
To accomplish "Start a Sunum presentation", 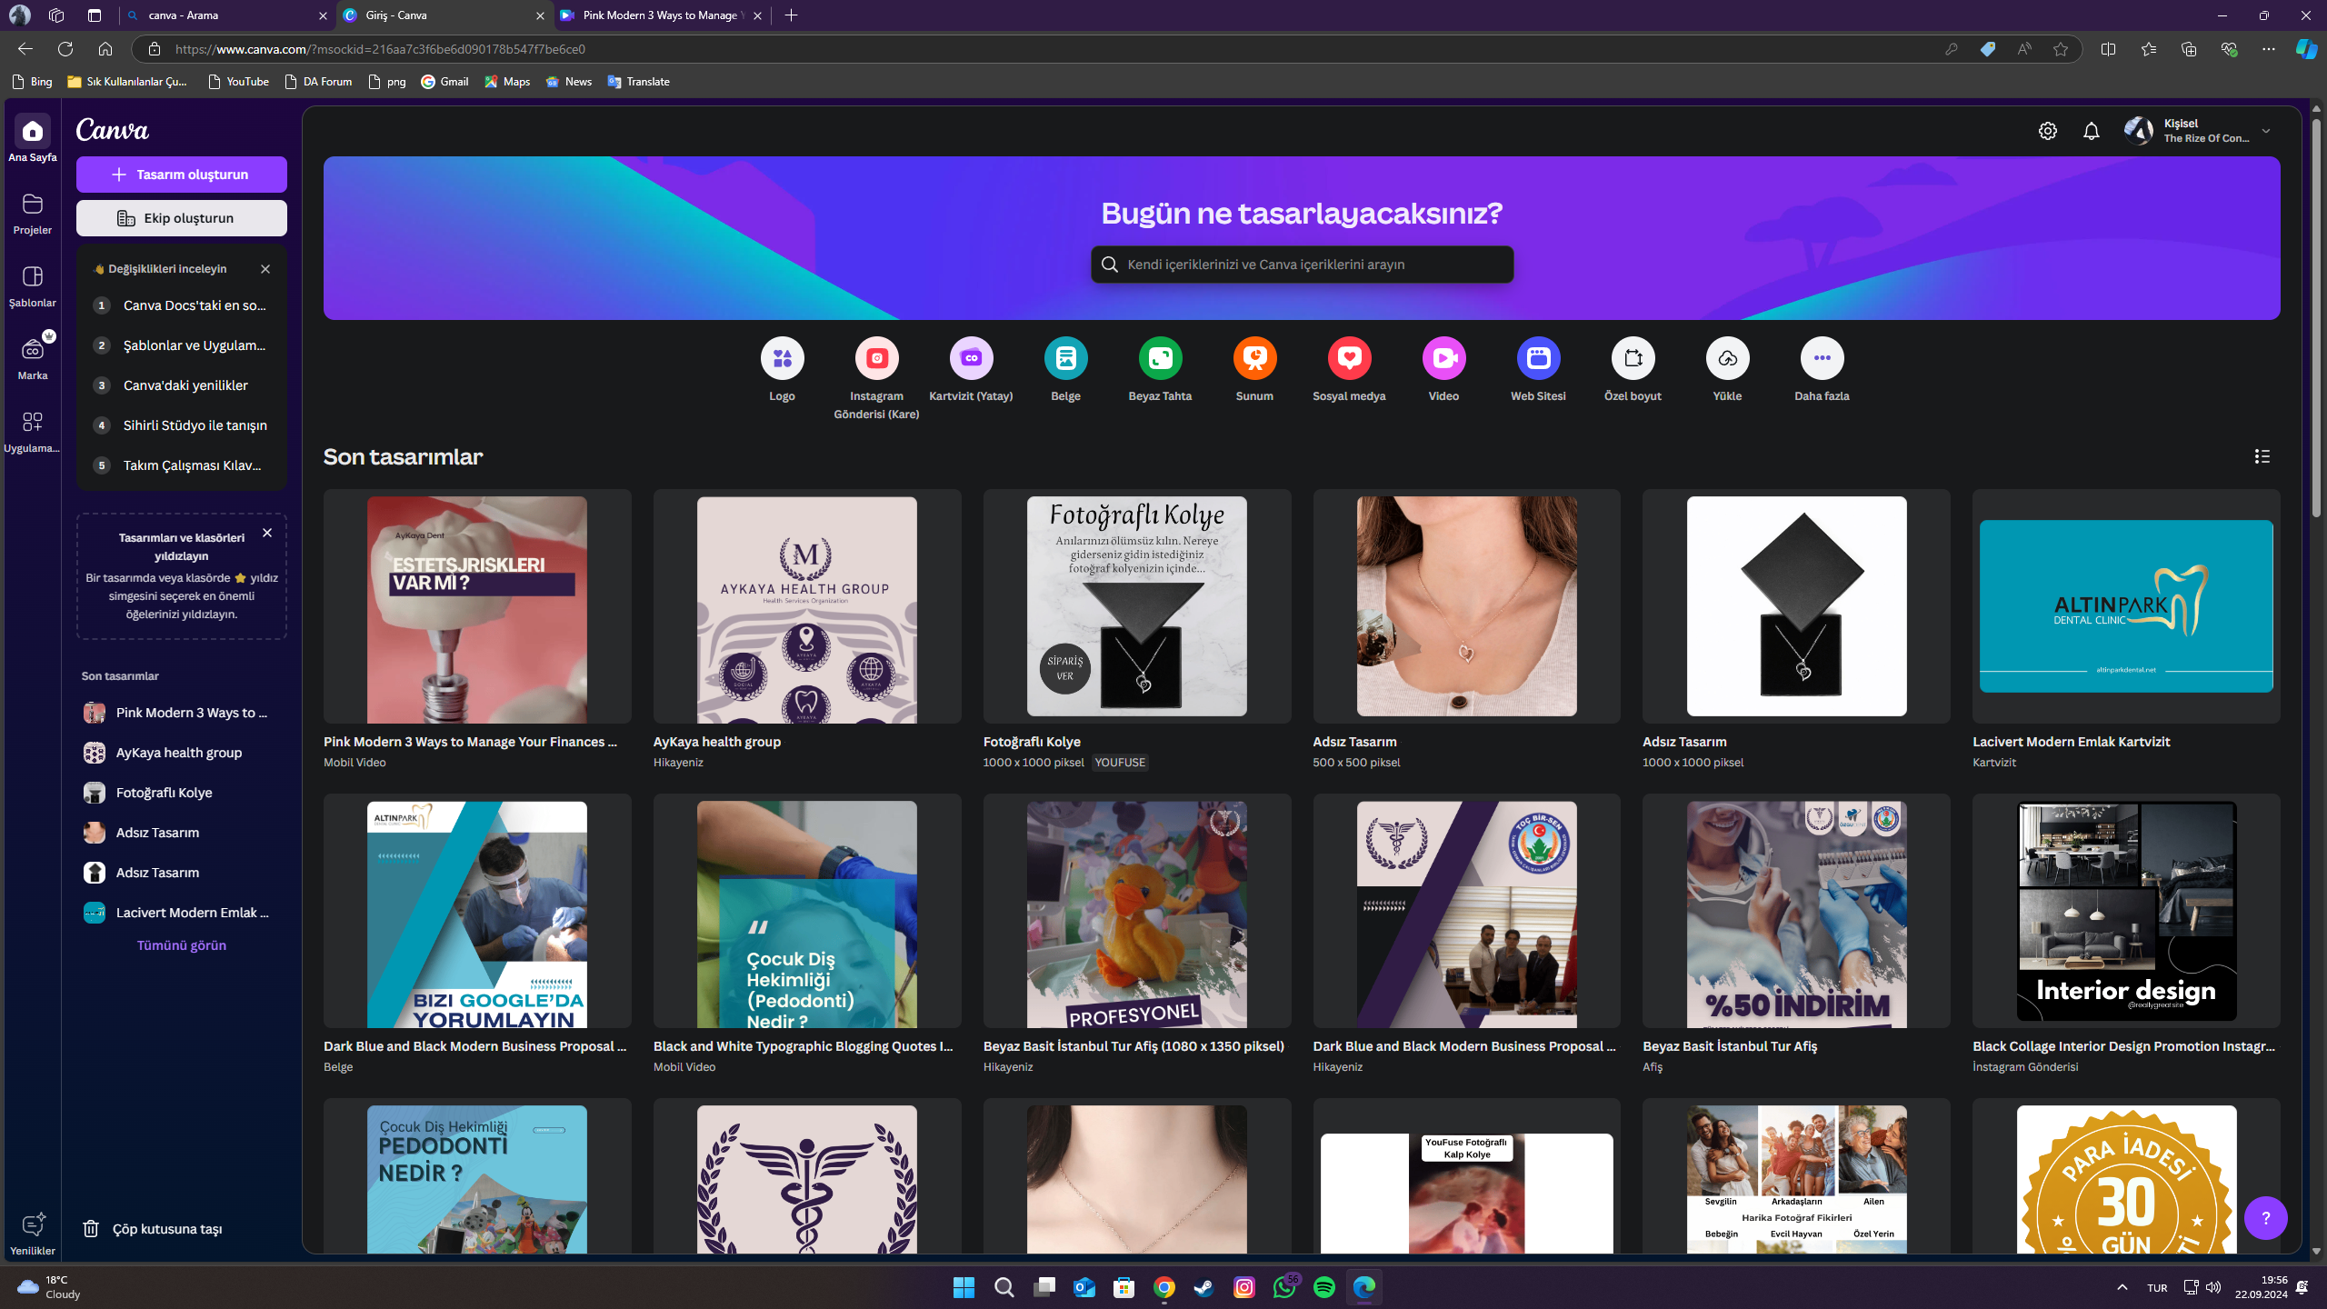I will (x=1254, y=358).
